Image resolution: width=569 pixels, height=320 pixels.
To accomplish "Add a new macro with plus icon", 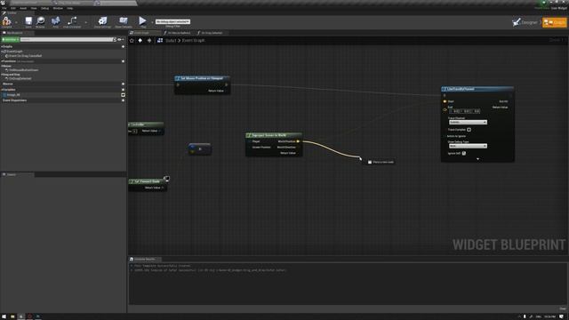I will pyautogui.click(x=123, y=84).
